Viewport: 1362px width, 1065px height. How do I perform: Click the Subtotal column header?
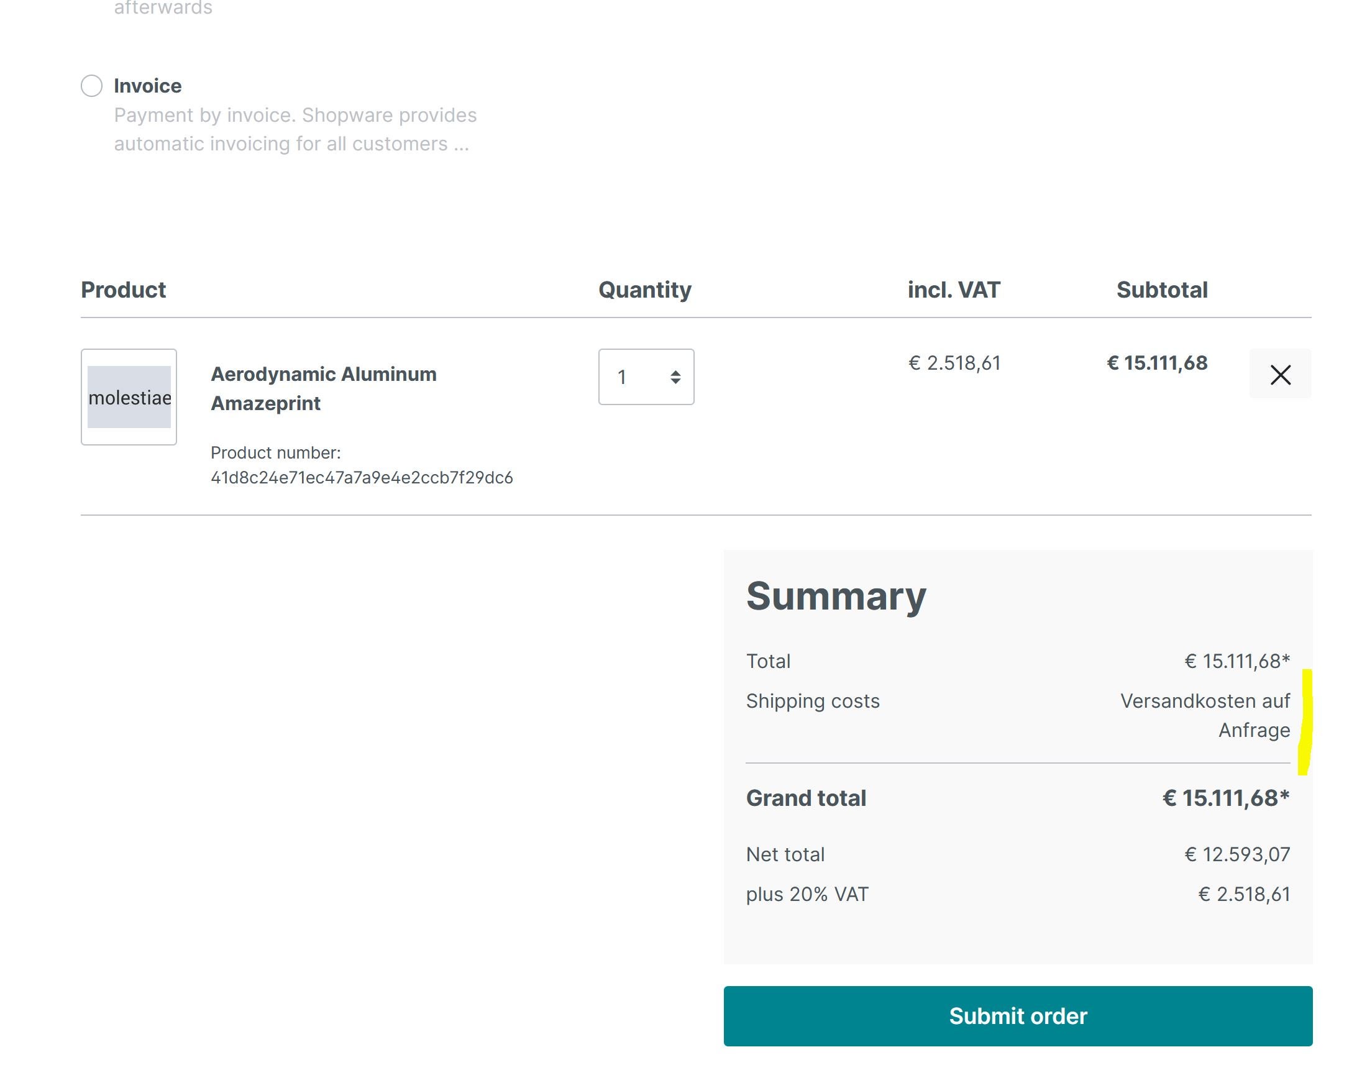(x=1162, y=290)
